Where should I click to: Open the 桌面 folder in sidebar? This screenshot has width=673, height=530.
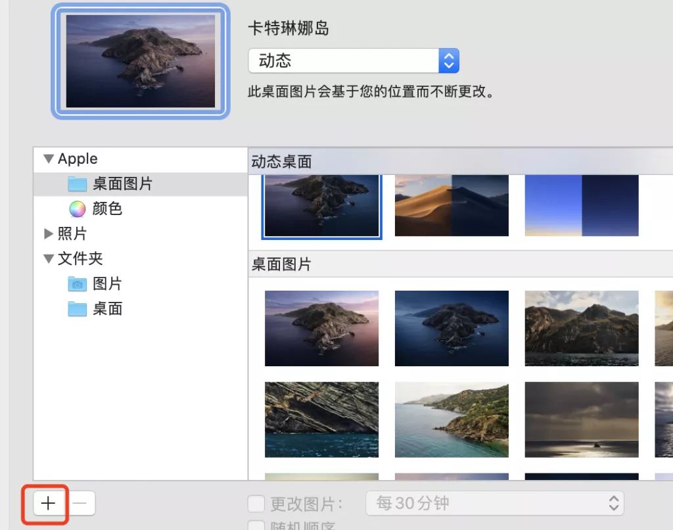pyautogui.click(x=106, y=309)
